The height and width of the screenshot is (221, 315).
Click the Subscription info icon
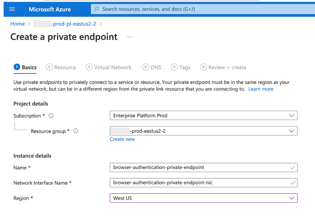(x=51, y=116)
